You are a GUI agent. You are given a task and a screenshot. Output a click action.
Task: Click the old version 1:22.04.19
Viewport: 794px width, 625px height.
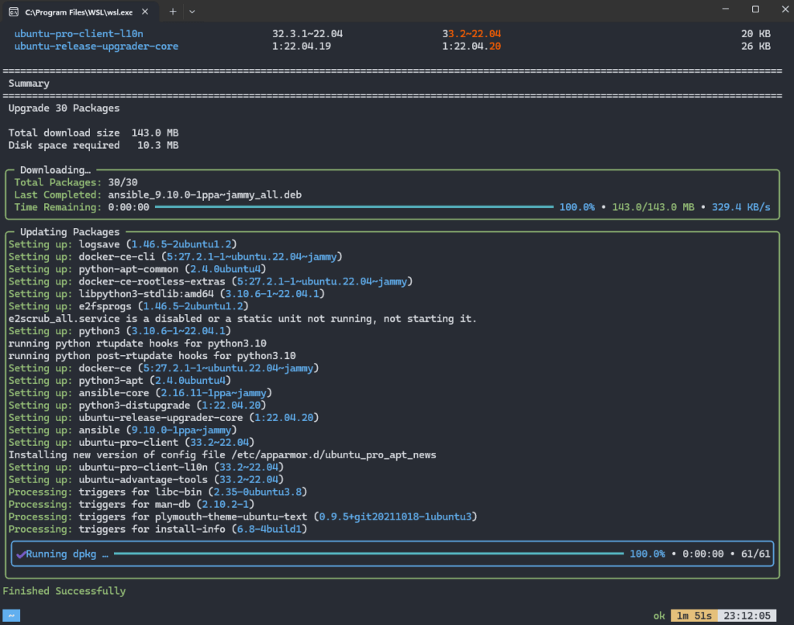coord(302,46)
